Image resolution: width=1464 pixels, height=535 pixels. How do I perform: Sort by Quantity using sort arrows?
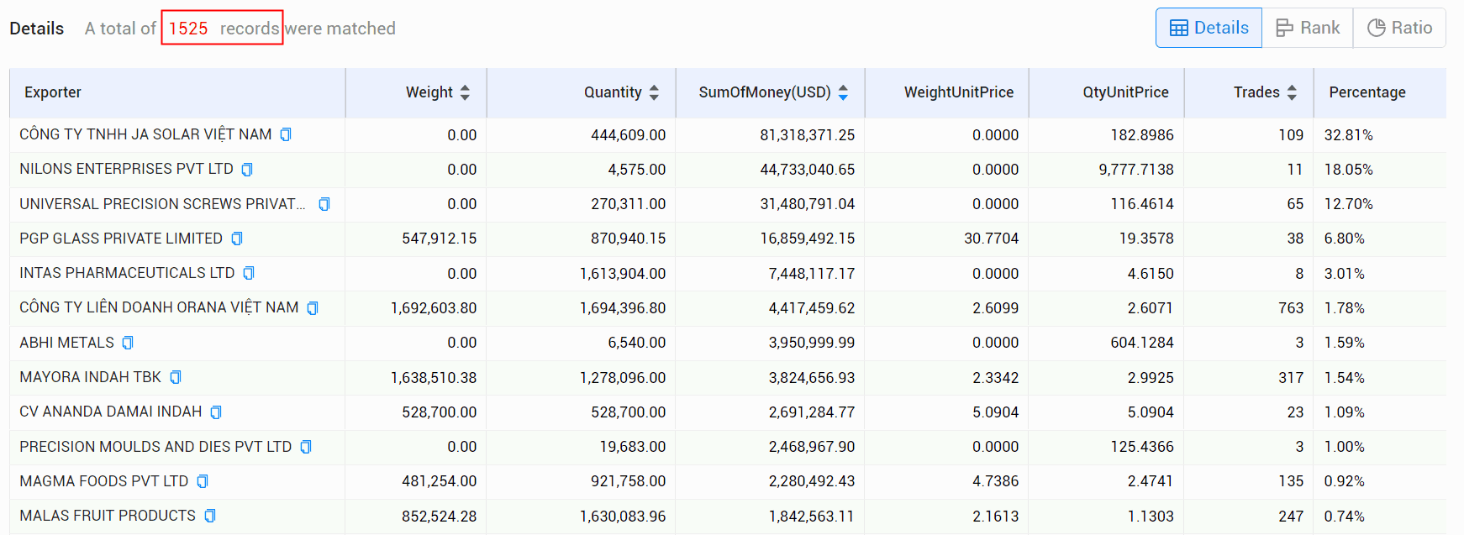654,92
